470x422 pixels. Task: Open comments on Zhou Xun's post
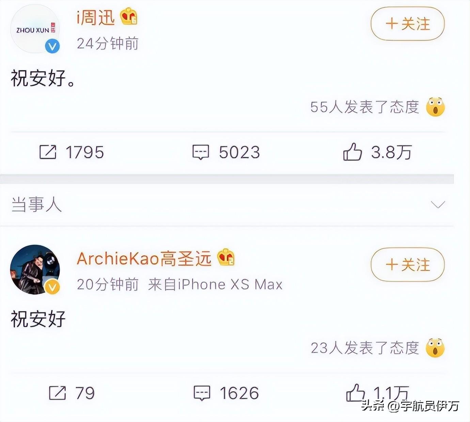point(201,152)
